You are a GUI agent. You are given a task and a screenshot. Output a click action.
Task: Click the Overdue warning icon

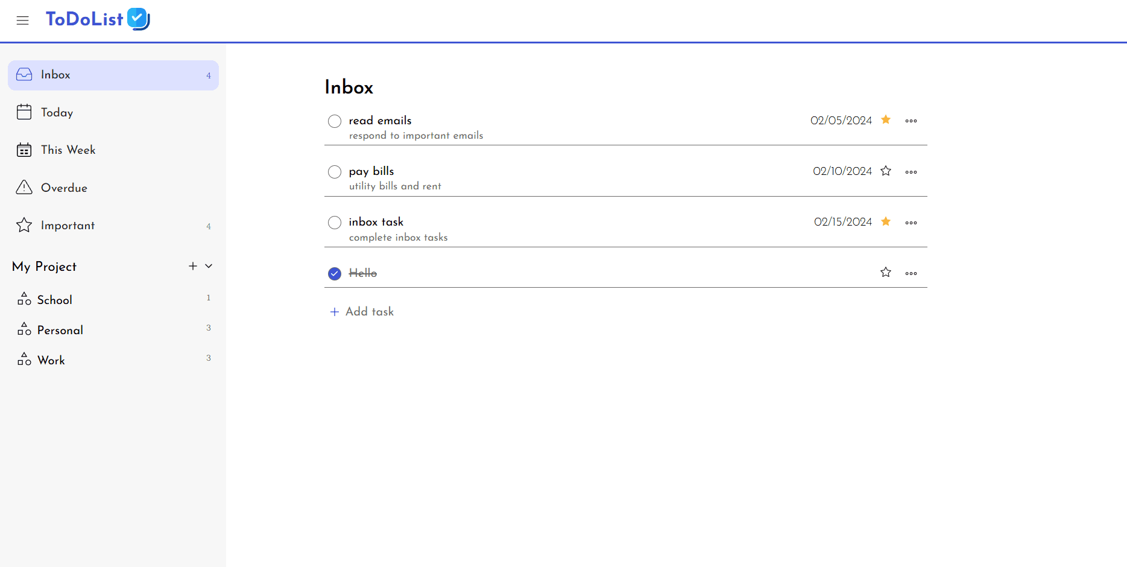24,187
